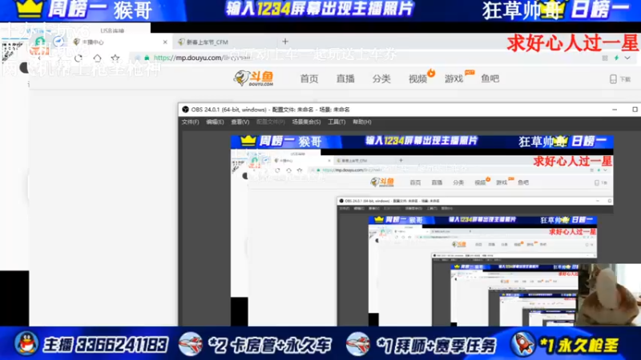The image size is (641, 360).
Task: Expand the chevron at address bar end
Action: [627, 58]
